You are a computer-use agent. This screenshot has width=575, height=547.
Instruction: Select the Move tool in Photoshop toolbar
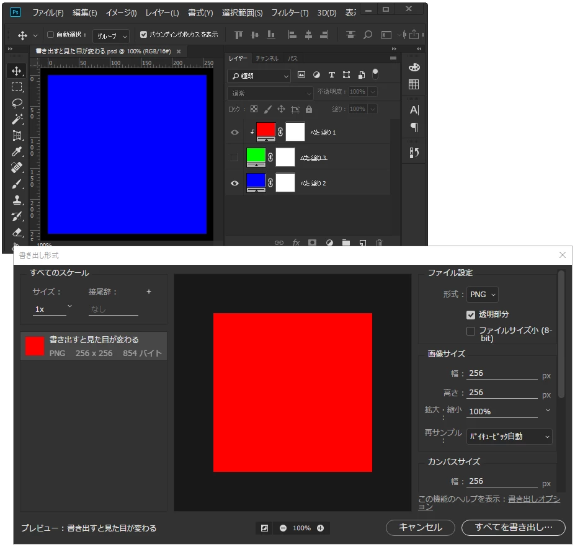point(17,71)
